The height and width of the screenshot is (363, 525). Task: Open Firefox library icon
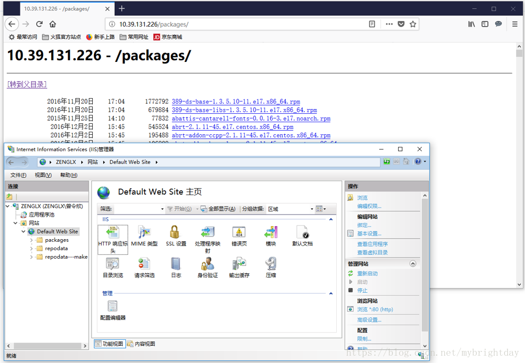(472, 24)
